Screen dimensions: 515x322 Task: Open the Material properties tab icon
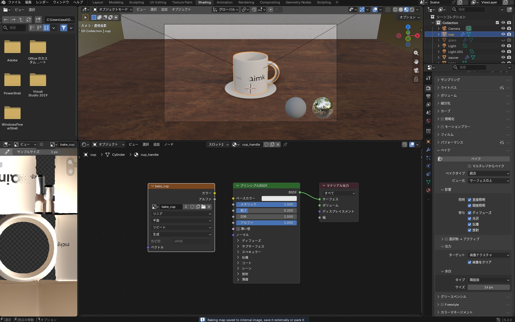(428, 190)
